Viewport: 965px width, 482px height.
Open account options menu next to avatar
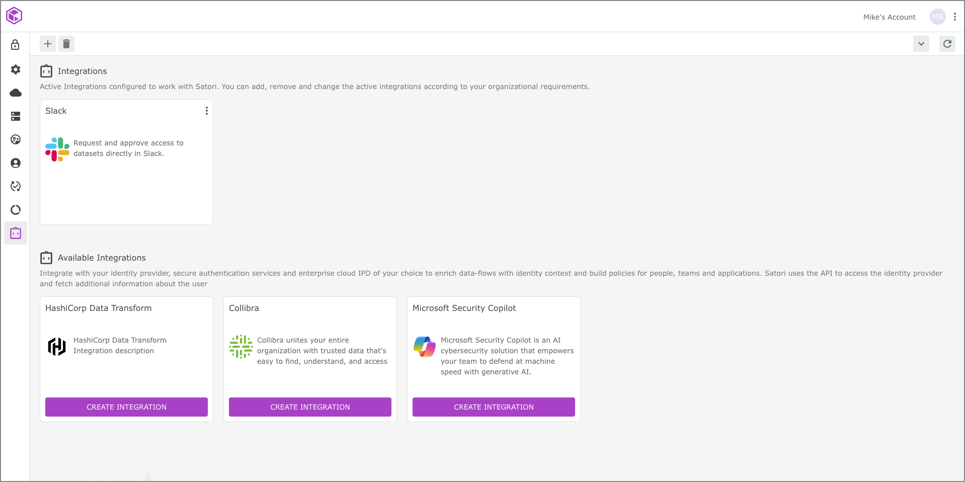point(954,17)
